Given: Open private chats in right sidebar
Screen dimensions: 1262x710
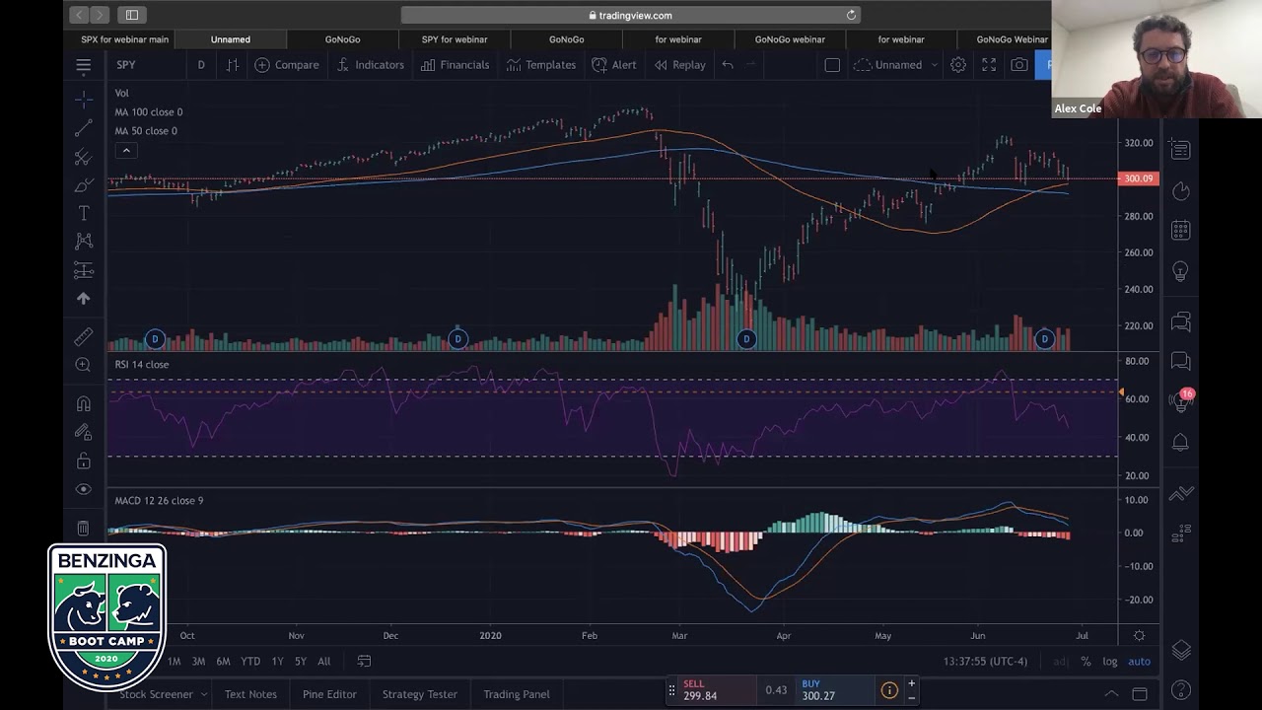Looking at the screenshot, I should click(1180, 361).
